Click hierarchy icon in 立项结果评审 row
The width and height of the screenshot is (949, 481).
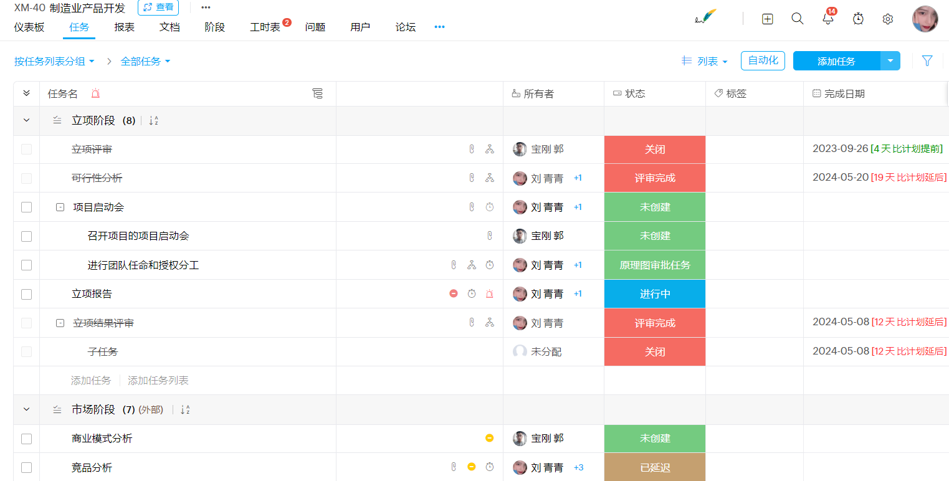tap(490, 323)
